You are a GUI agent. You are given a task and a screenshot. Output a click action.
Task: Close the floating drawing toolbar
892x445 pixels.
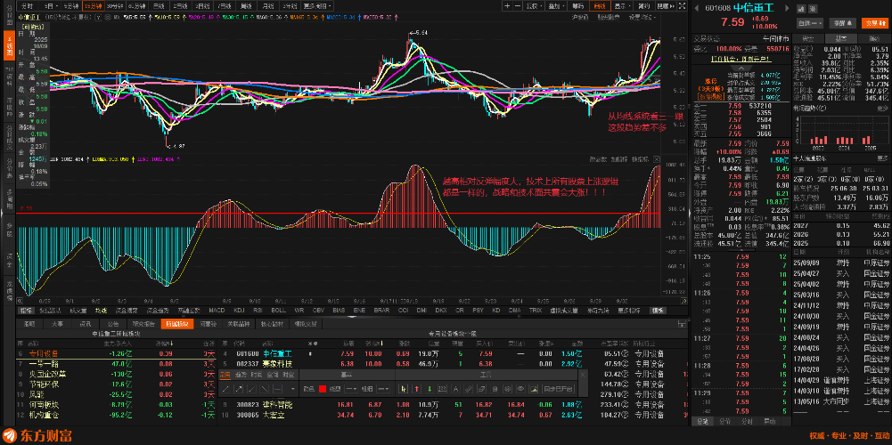[x=581, y=376]
